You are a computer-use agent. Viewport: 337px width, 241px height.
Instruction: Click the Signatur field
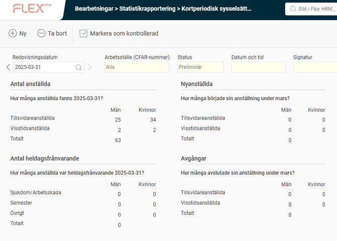click(x=315, y=67)
